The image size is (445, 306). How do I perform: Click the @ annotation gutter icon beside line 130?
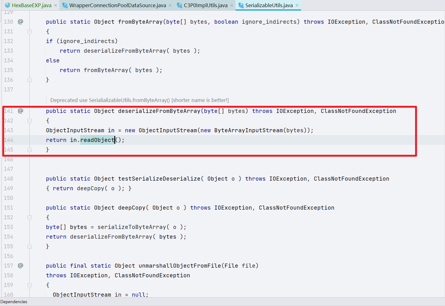pyautogui.click(x=20, y=22)
